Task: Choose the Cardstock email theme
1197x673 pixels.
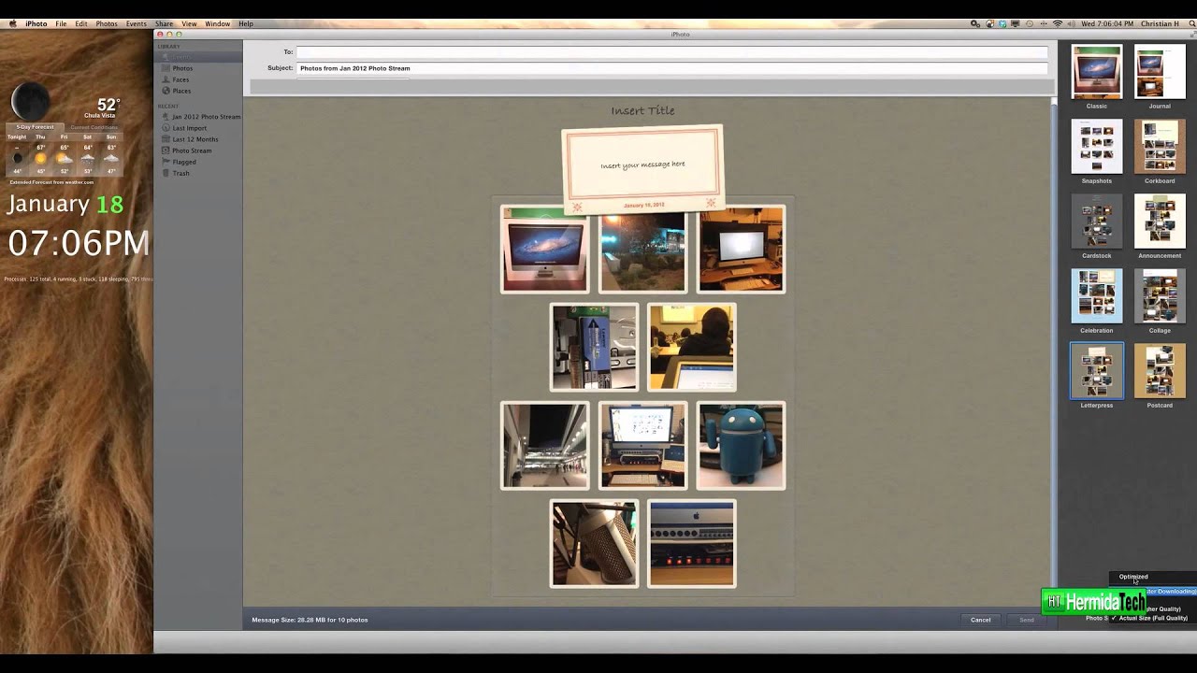Action: coord(1097,222)
